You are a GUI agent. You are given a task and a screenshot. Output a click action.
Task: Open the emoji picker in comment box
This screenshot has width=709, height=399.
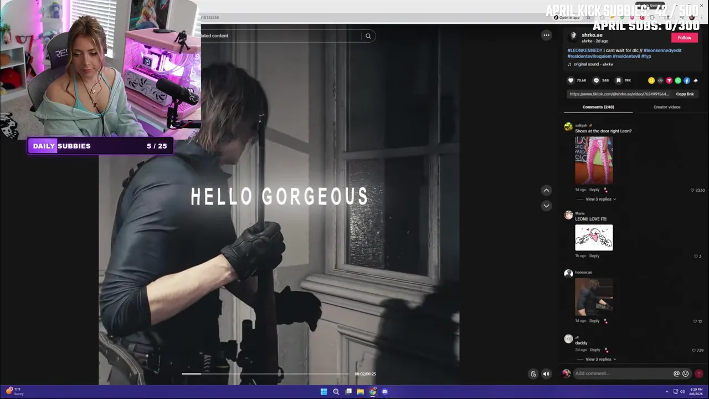pyautogui.click(x=686, y=374)
